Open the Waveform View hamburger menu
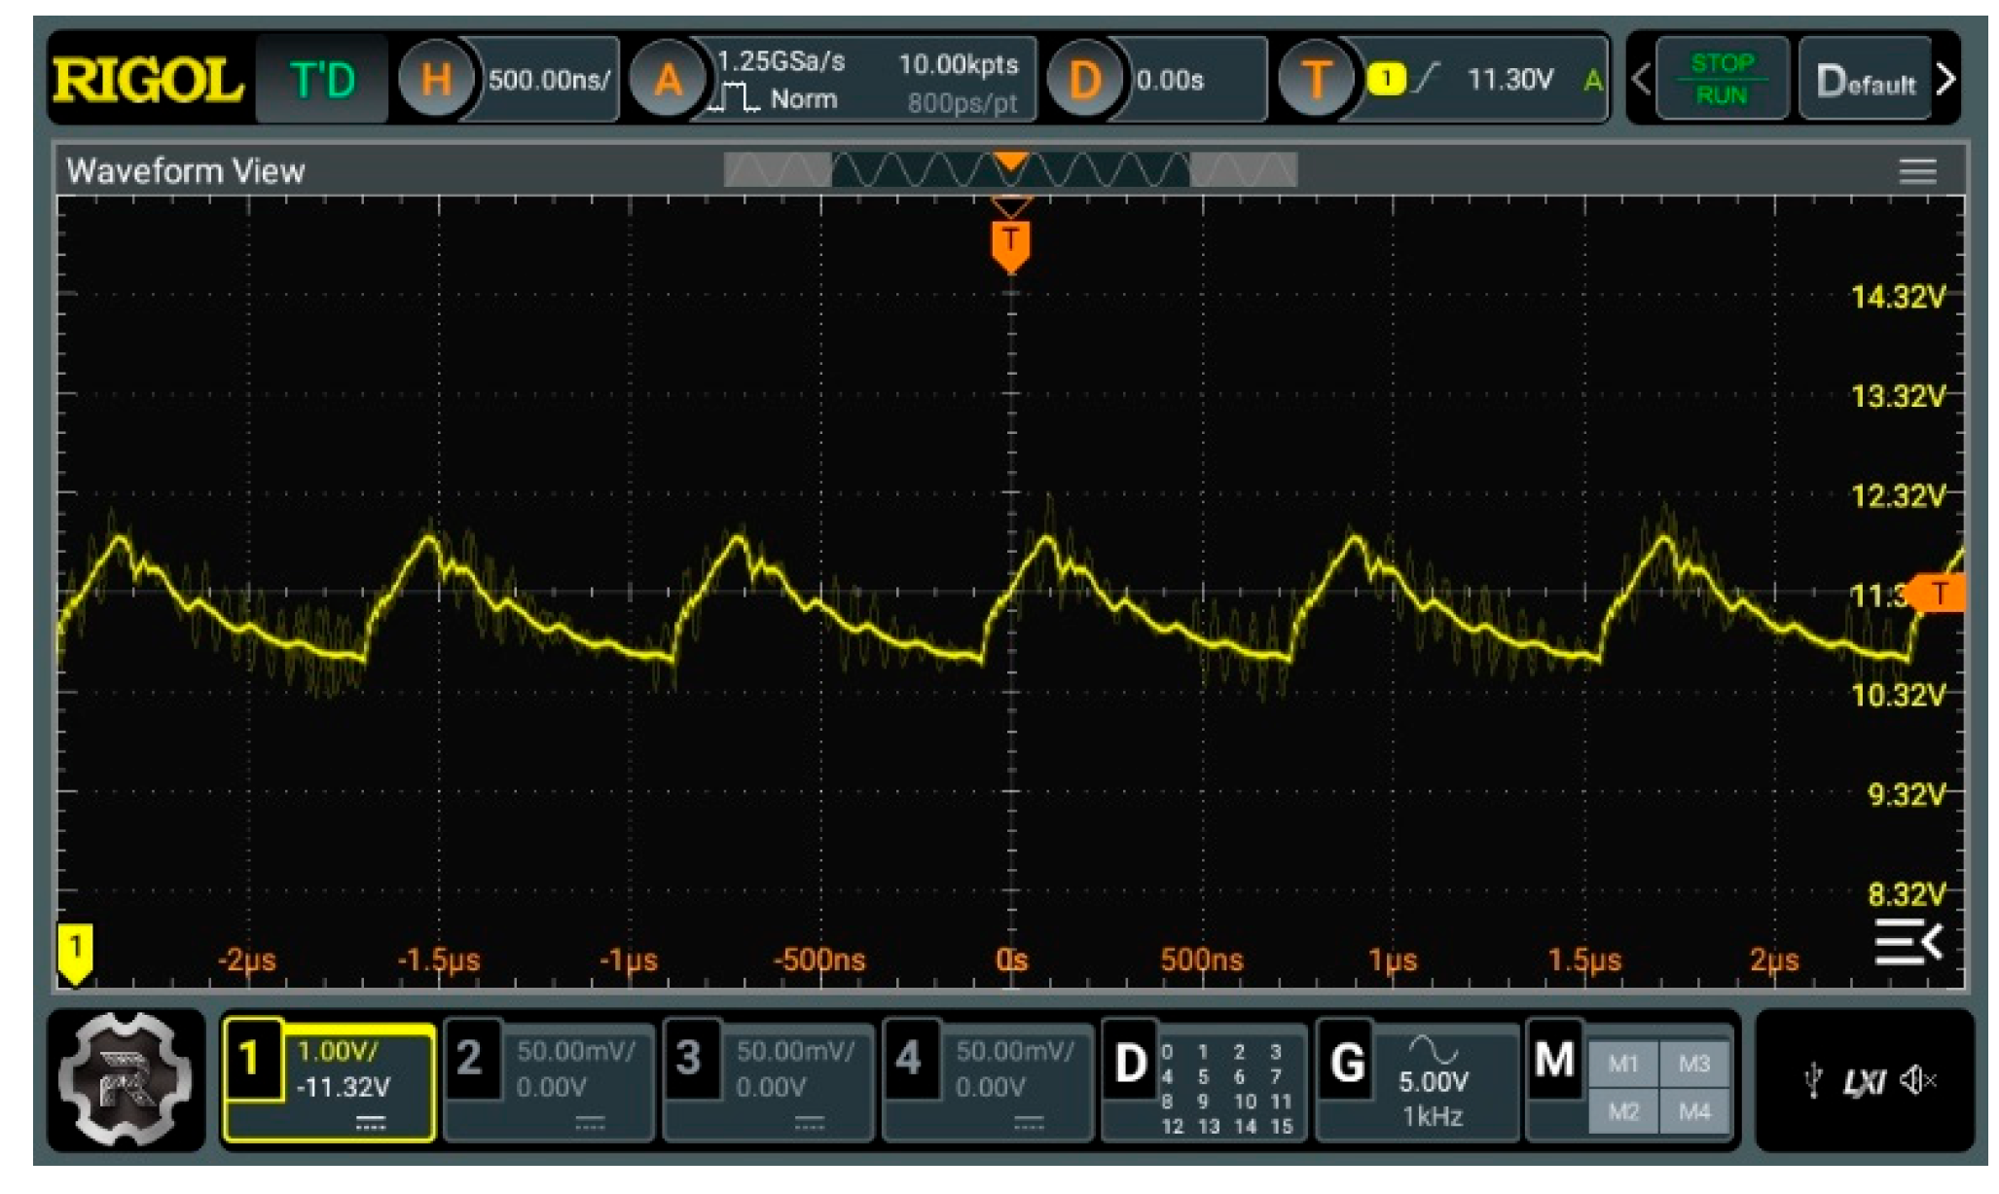 tap(1916, 171)
